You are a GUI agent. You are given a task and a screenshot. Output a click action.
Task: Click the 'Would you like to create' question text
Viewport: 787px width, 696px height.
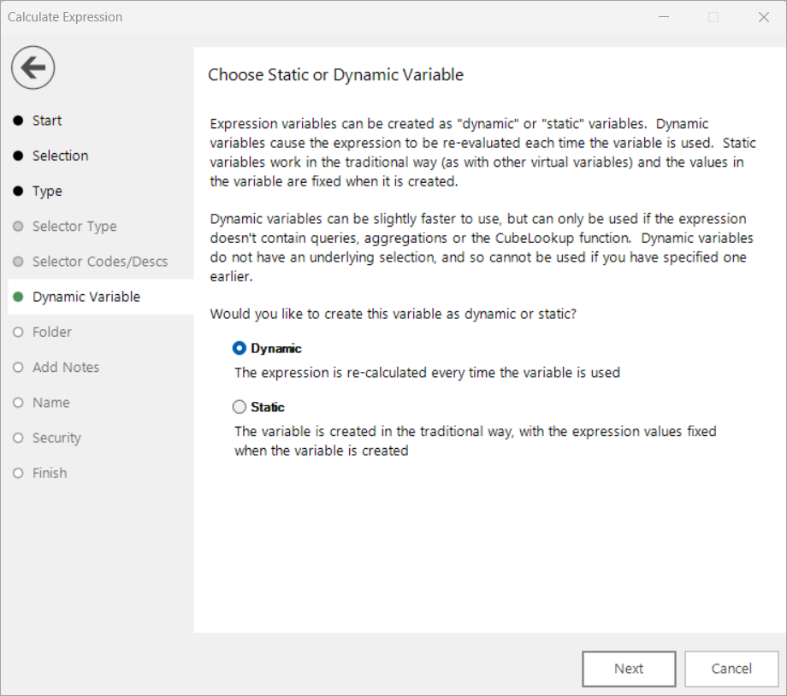click(393, 314)
